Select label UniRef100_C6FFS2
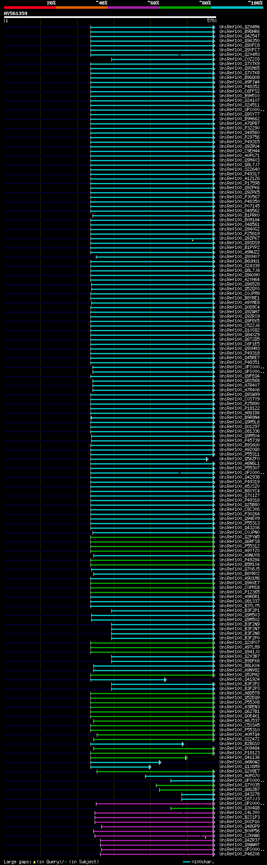 (x=239, y=91)
